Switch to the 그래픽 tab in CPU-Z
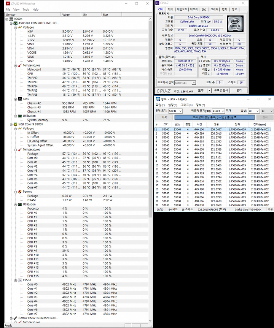274x328 pixels. pos(214,9)
